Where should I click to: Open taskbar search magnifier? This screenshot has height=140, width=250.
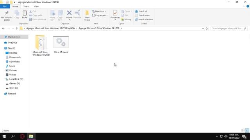point(13,136)
